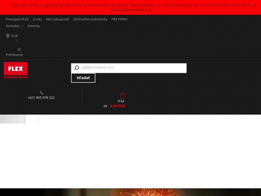This screenshot has width=261, height=196.
Task: Expand the Kontakty submenu chevron
Action: (x=22, y=26)
